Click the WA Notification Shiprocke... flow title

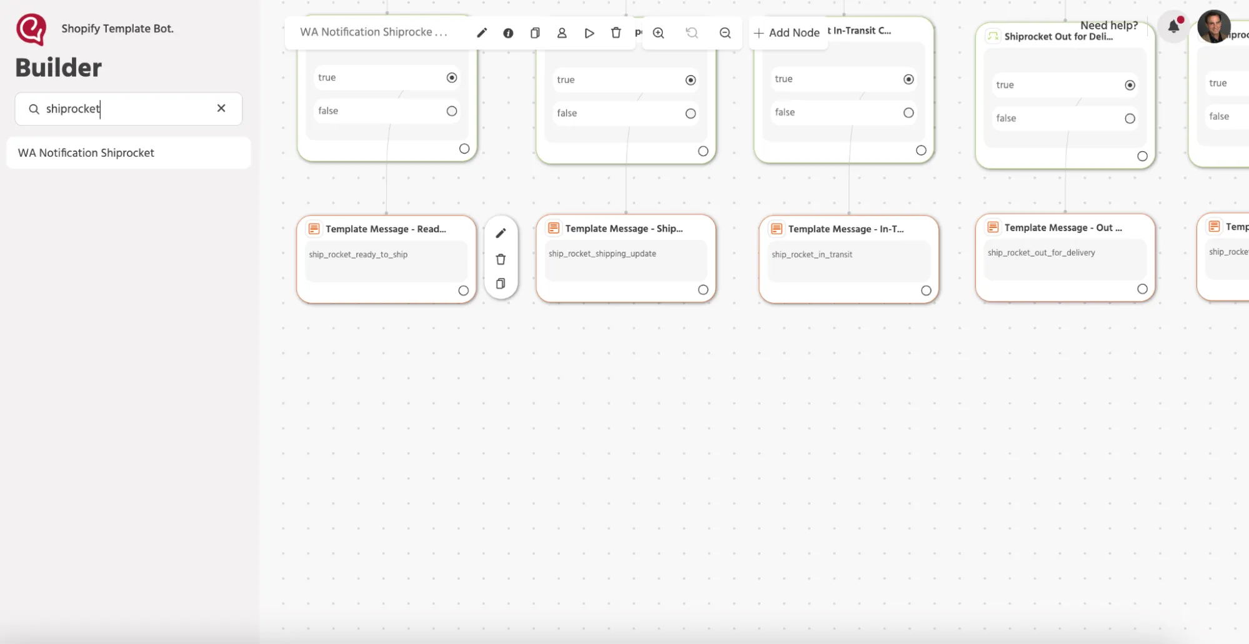click(373, 32)
